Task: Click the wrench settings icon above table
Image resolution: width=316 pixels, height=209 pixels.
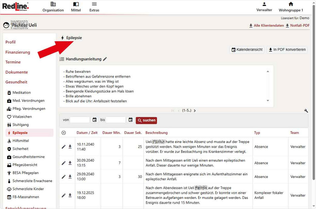Action: [306, 111]
